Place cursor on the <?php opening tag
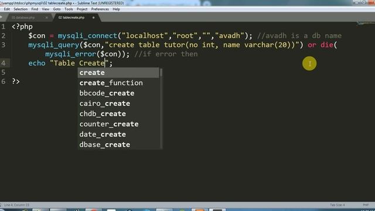The height and width of the screenshot is (211, 375). click(22, 26)
